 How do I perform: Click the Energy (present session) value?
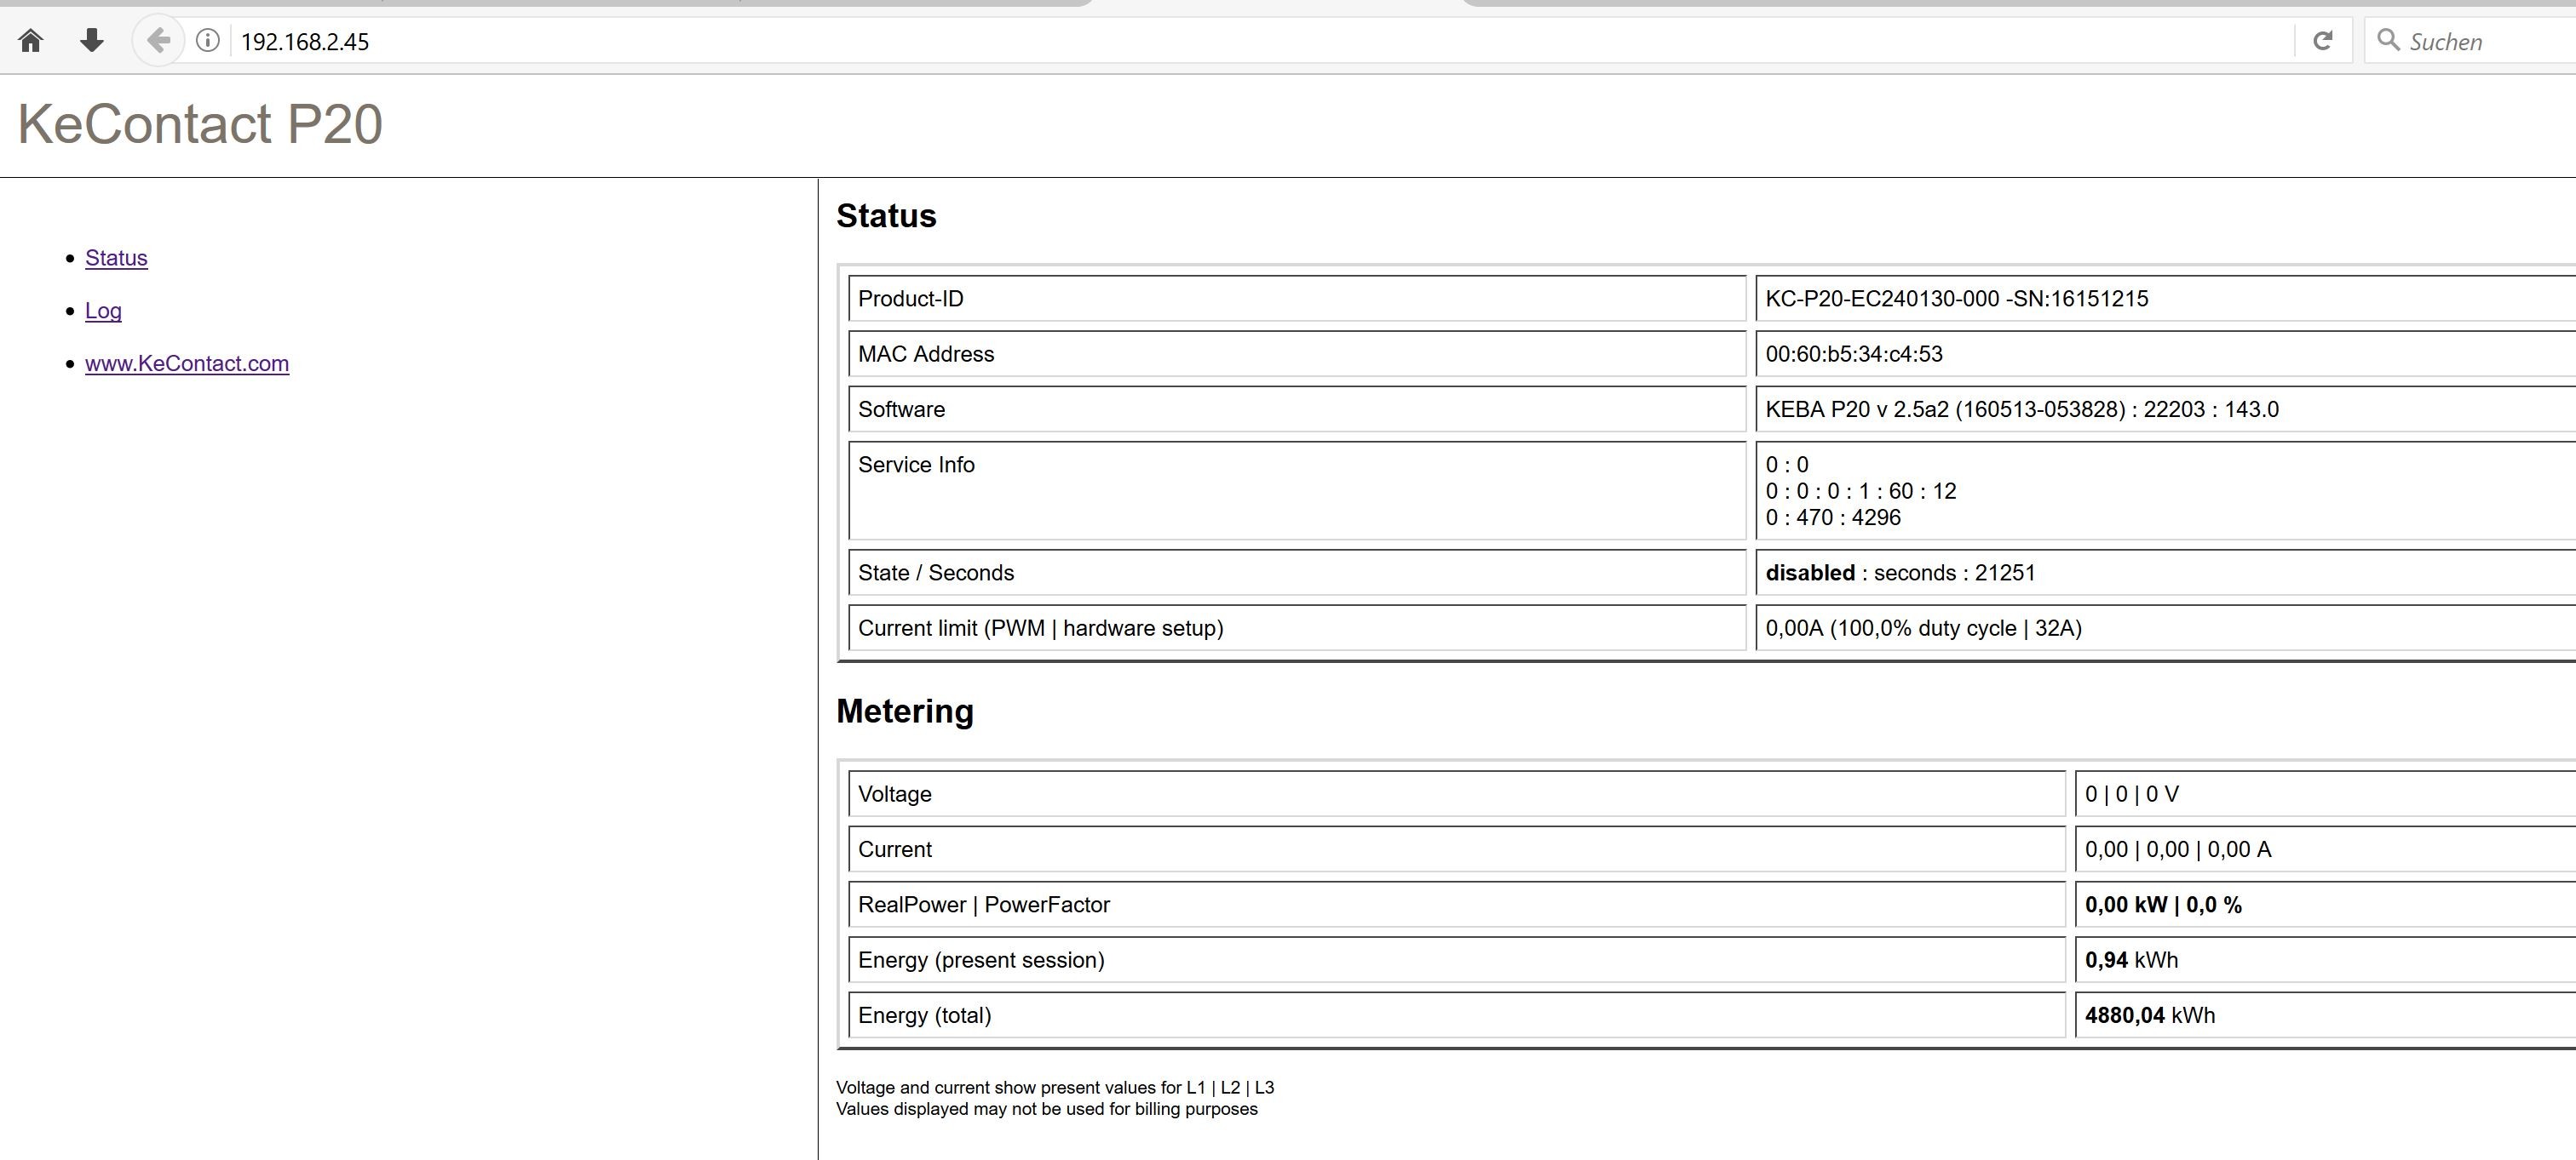(2130, 960)
